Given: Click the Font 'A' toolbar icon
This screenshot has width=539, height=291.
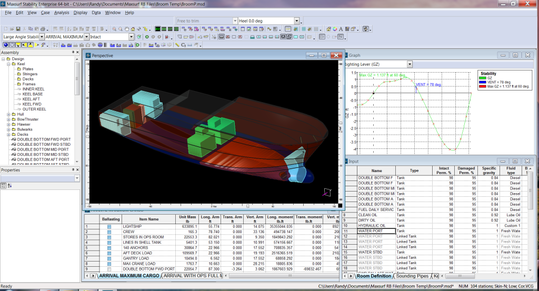Looking at the screenshot, I should (x=341, y=29).
